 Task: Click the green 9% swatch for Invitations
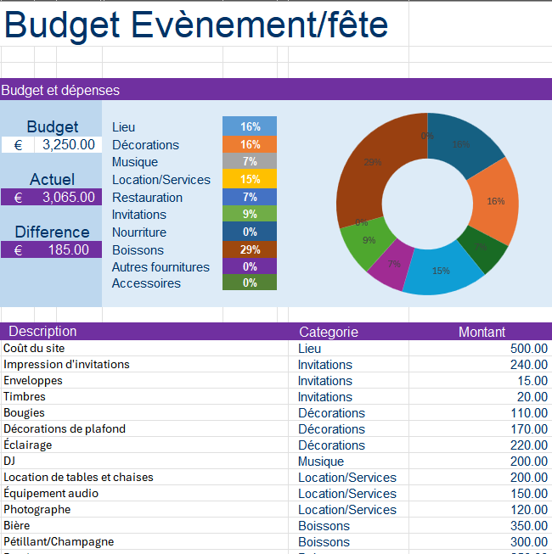click(250, 214)
